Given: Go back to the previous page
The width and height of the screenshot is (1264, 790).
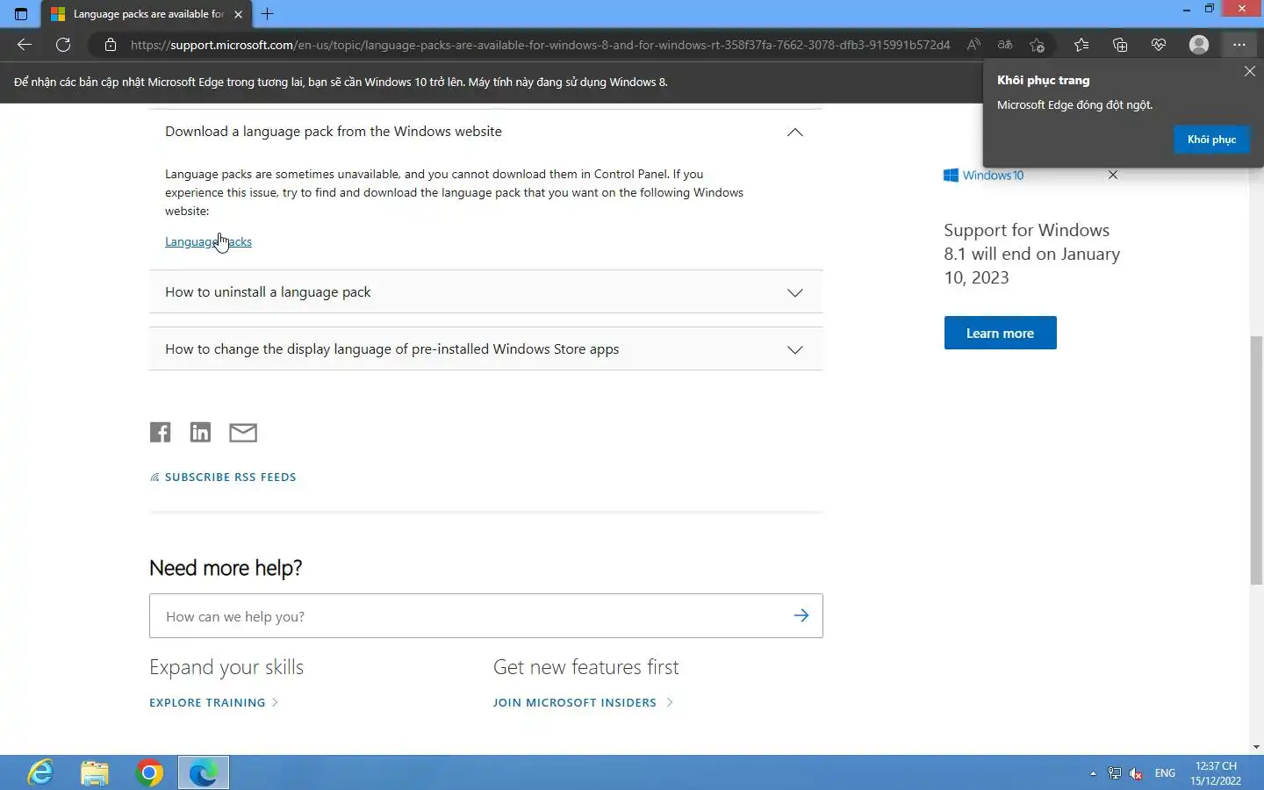Looking at the screenshot, I should pyautogui.click(x=25, y=45).
